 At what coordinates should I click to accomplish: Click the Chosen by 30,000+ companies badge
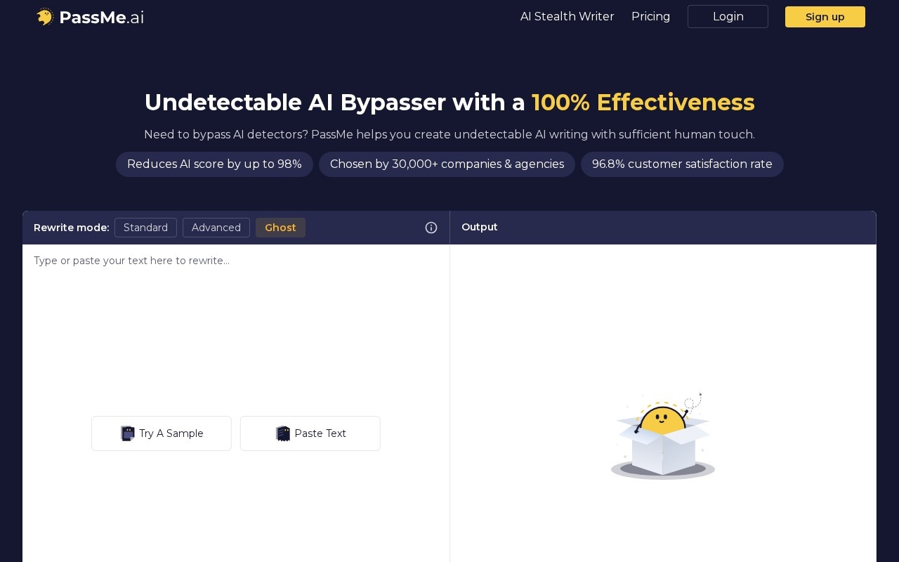447,164
